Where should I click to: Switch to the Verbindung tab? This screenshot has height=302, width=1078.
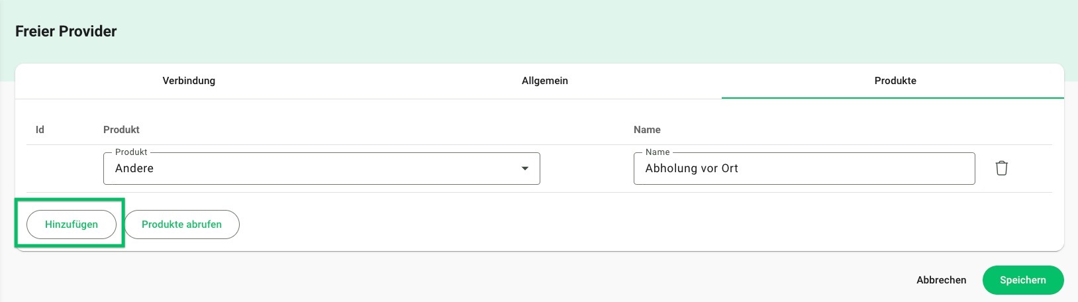click(189, 81)
